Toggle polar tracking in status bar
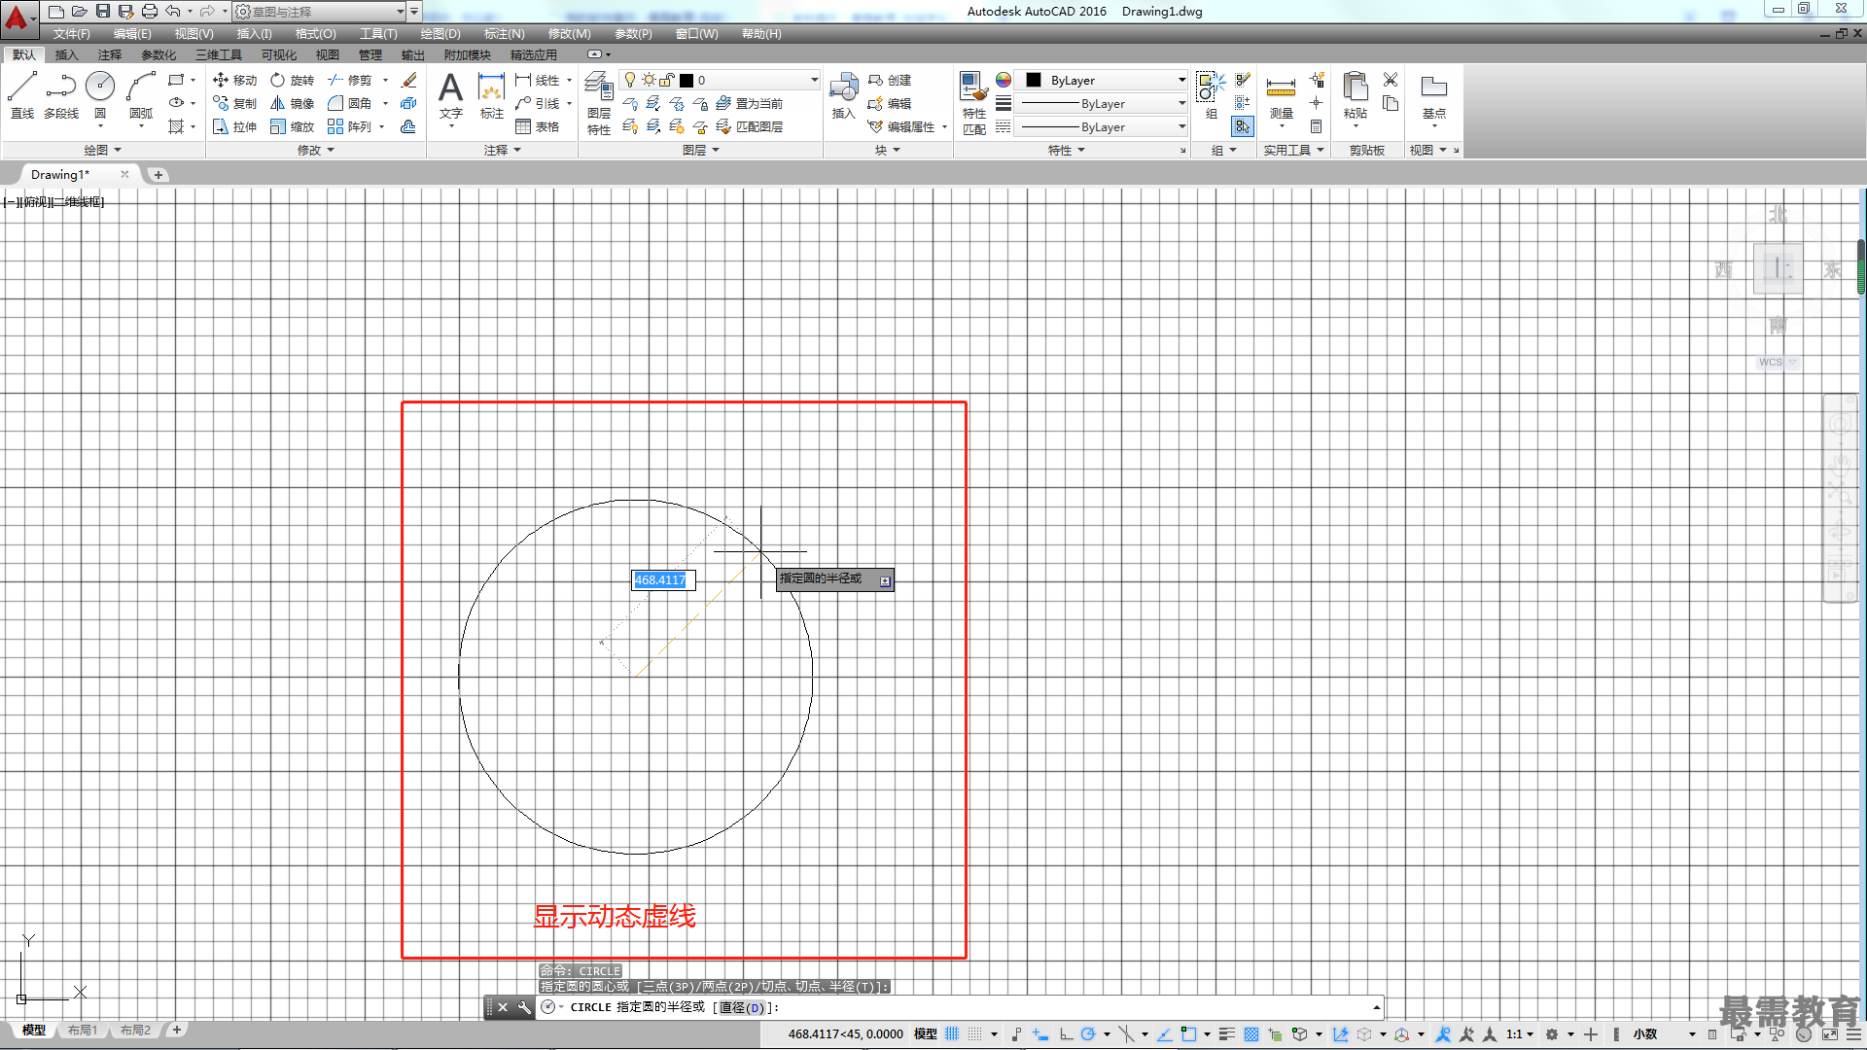Viewport: 1867px width, 1050px height. pyautogui.click(x=1088, y=1034)
